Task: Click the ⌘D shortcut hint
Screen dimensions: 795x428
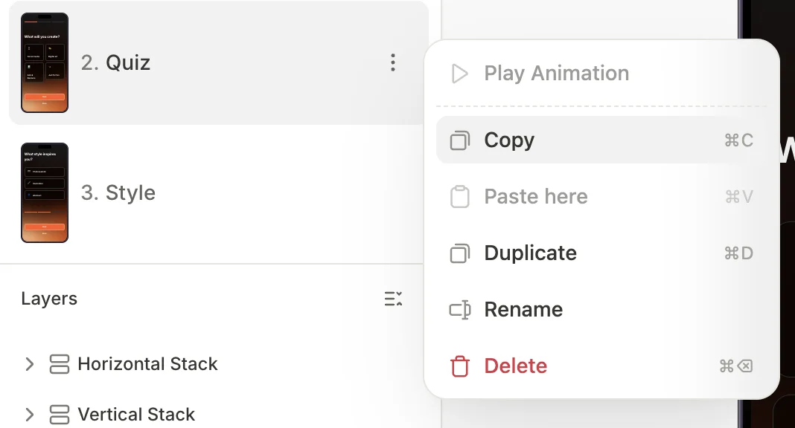Action: (x=738, y=253)
